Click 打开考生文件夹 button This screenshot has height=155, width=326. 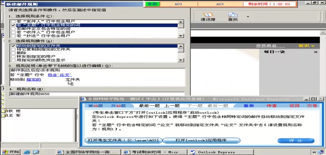pyautogui.click(x=123, y=141)
